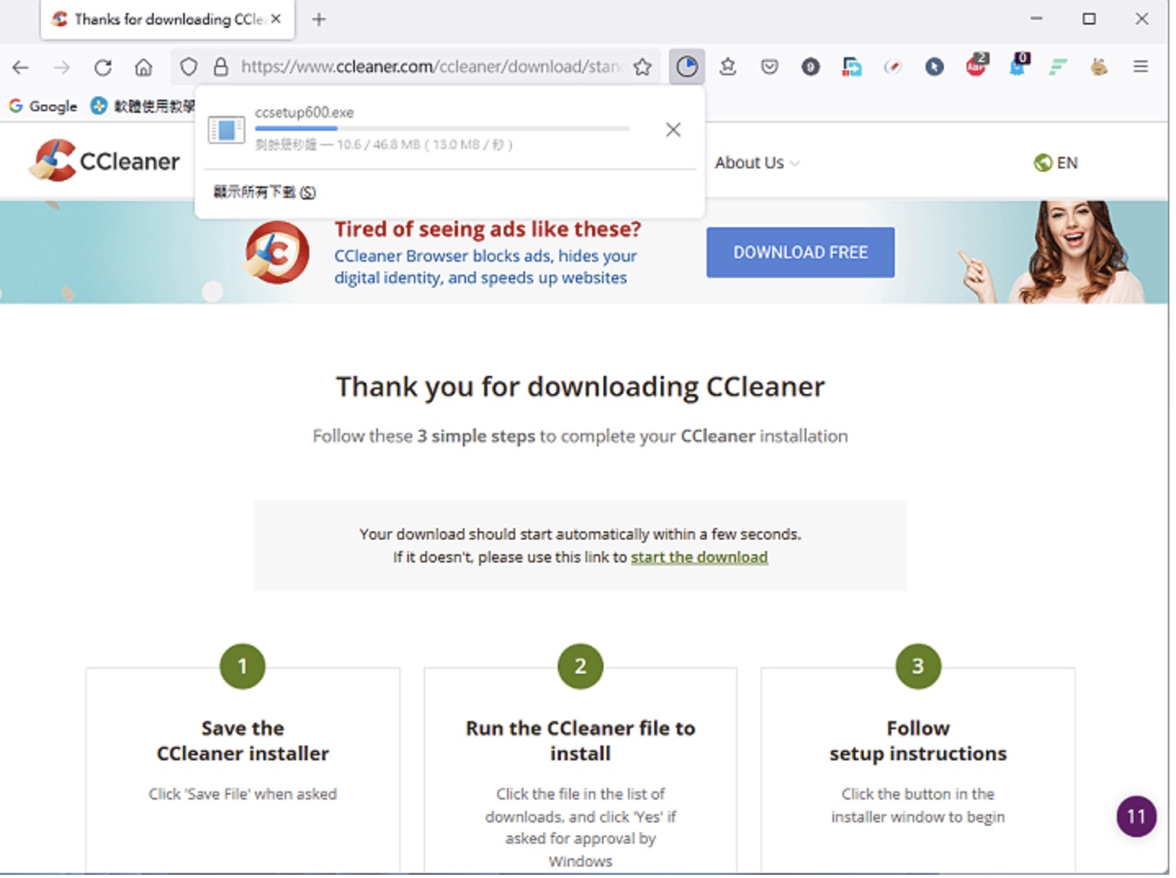
Task: Click Tired of seeing ads banner headline
Action: tap(488, 229)
